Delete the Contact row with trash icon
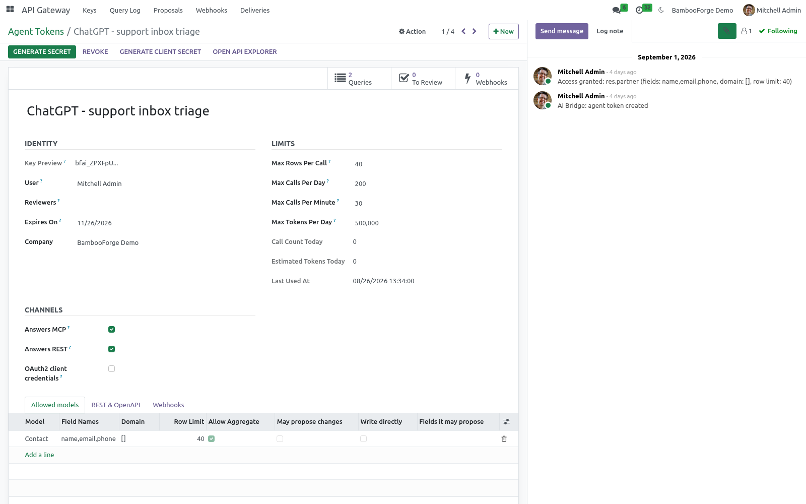Image resolution: width=806 pixels, height=504 pixels. pos(504,439)
